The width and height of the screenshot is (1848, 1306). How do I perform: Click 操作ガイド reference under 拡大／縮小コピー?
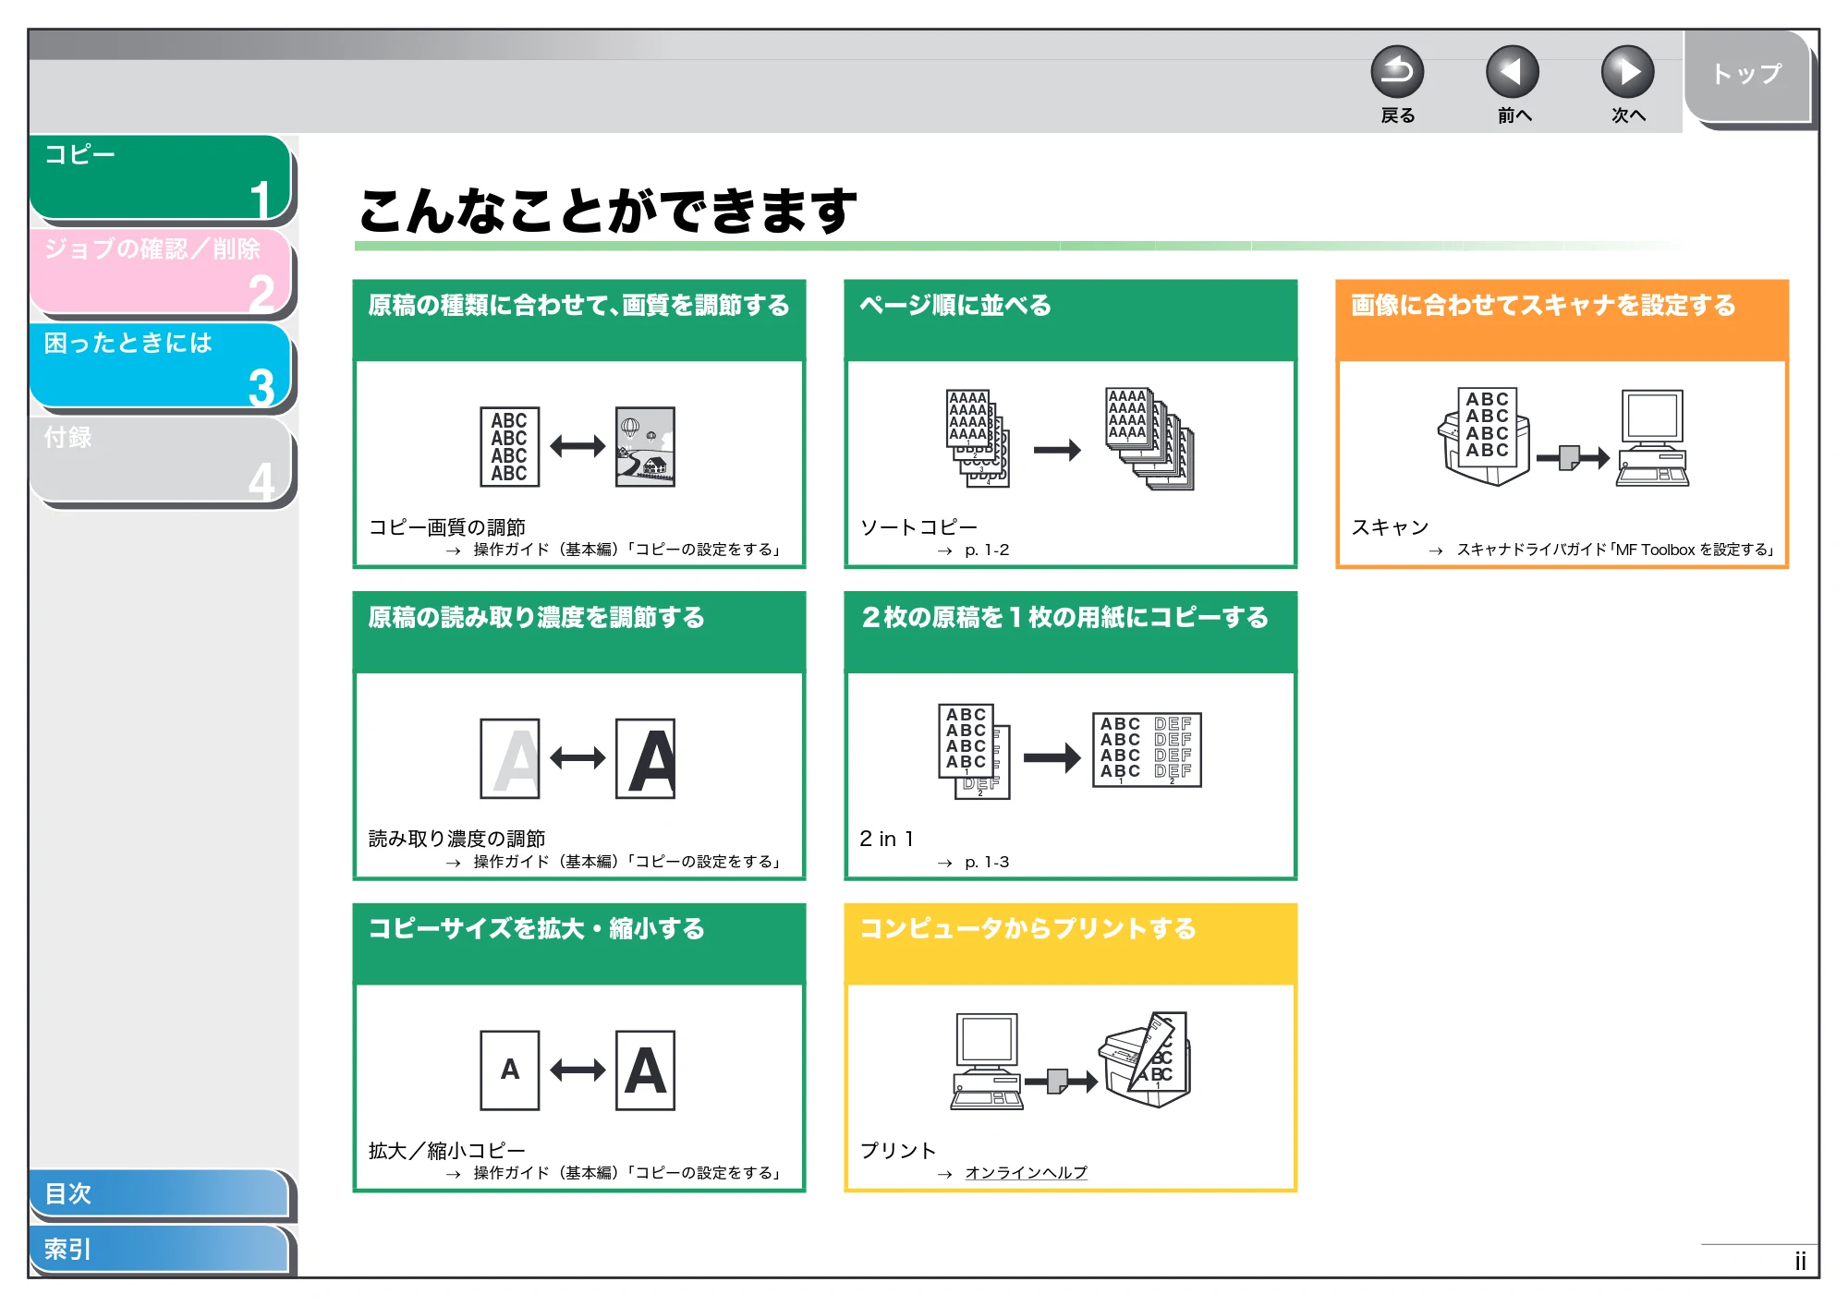coord(628,1173)
